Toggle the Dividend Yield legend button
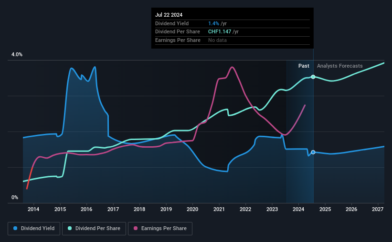Screen dimensions: 392x242 pyautogui.click(x=34, y=228)
